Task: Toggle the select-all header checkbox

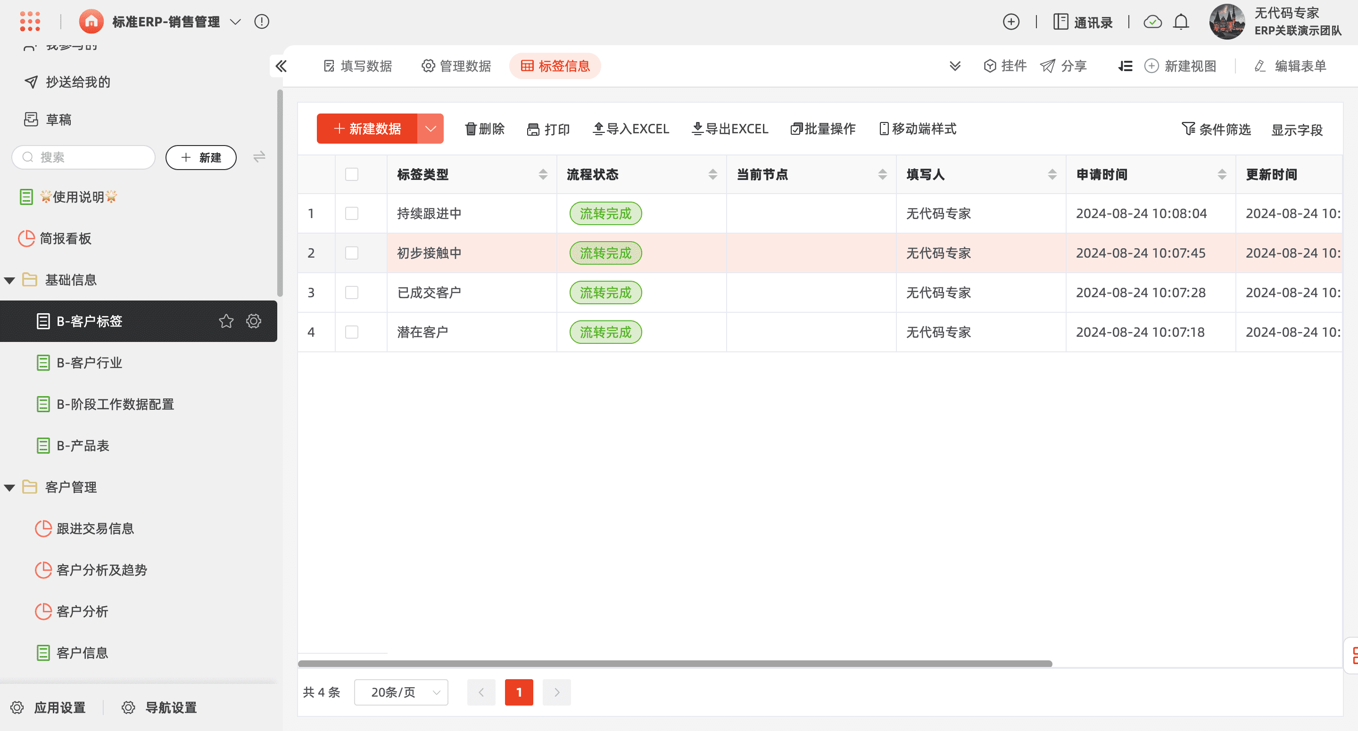Action: pos(352,174)
